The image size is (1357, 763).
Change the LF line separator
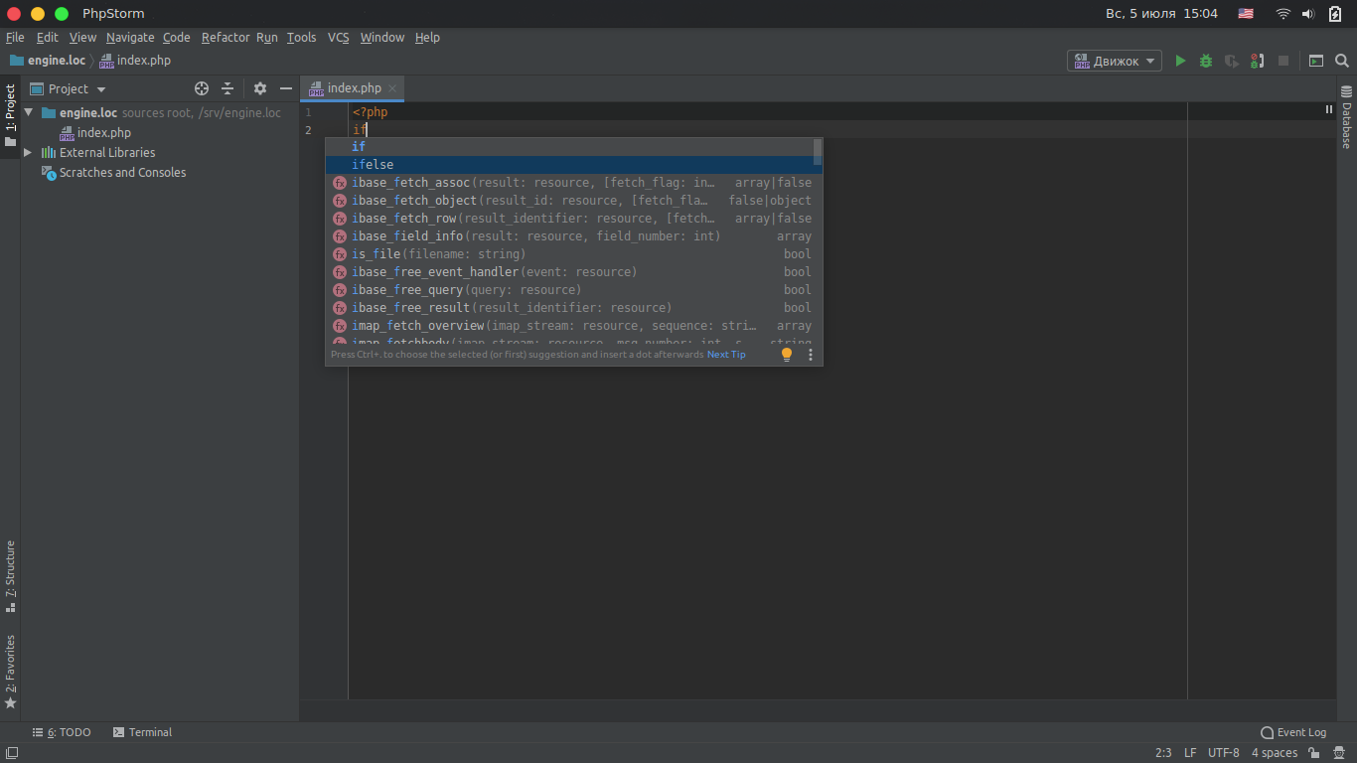(x=1190, y=753)
